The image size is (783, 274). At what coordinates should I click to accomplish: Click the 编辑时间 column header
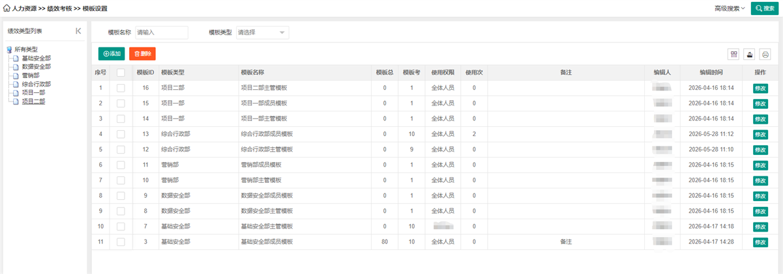coord(711,72)
